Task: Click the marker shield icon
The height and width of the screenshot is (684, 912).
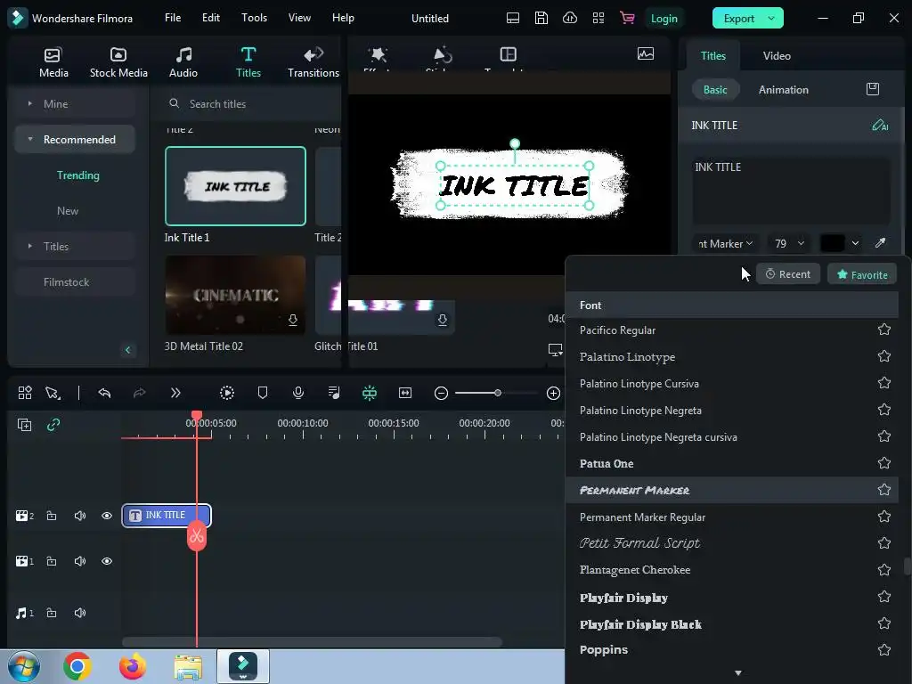Action: click(x=263, y=393)
